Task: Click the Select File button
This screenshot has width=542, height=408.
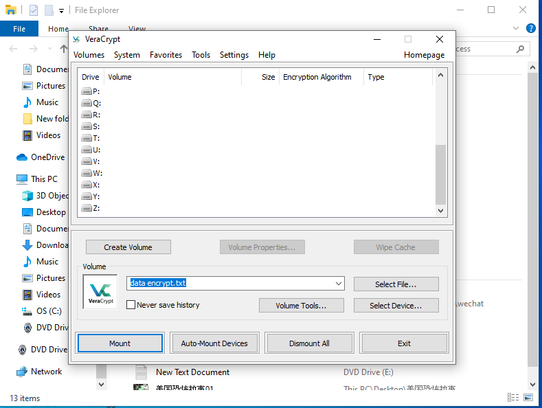Action: coord(396,284)
